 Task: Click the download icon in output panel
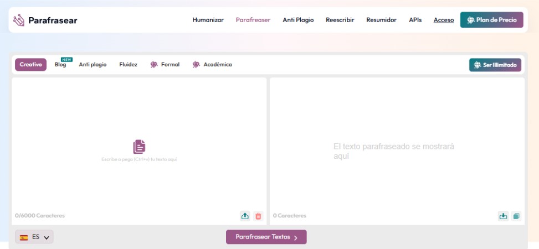[x=503, y=216]
